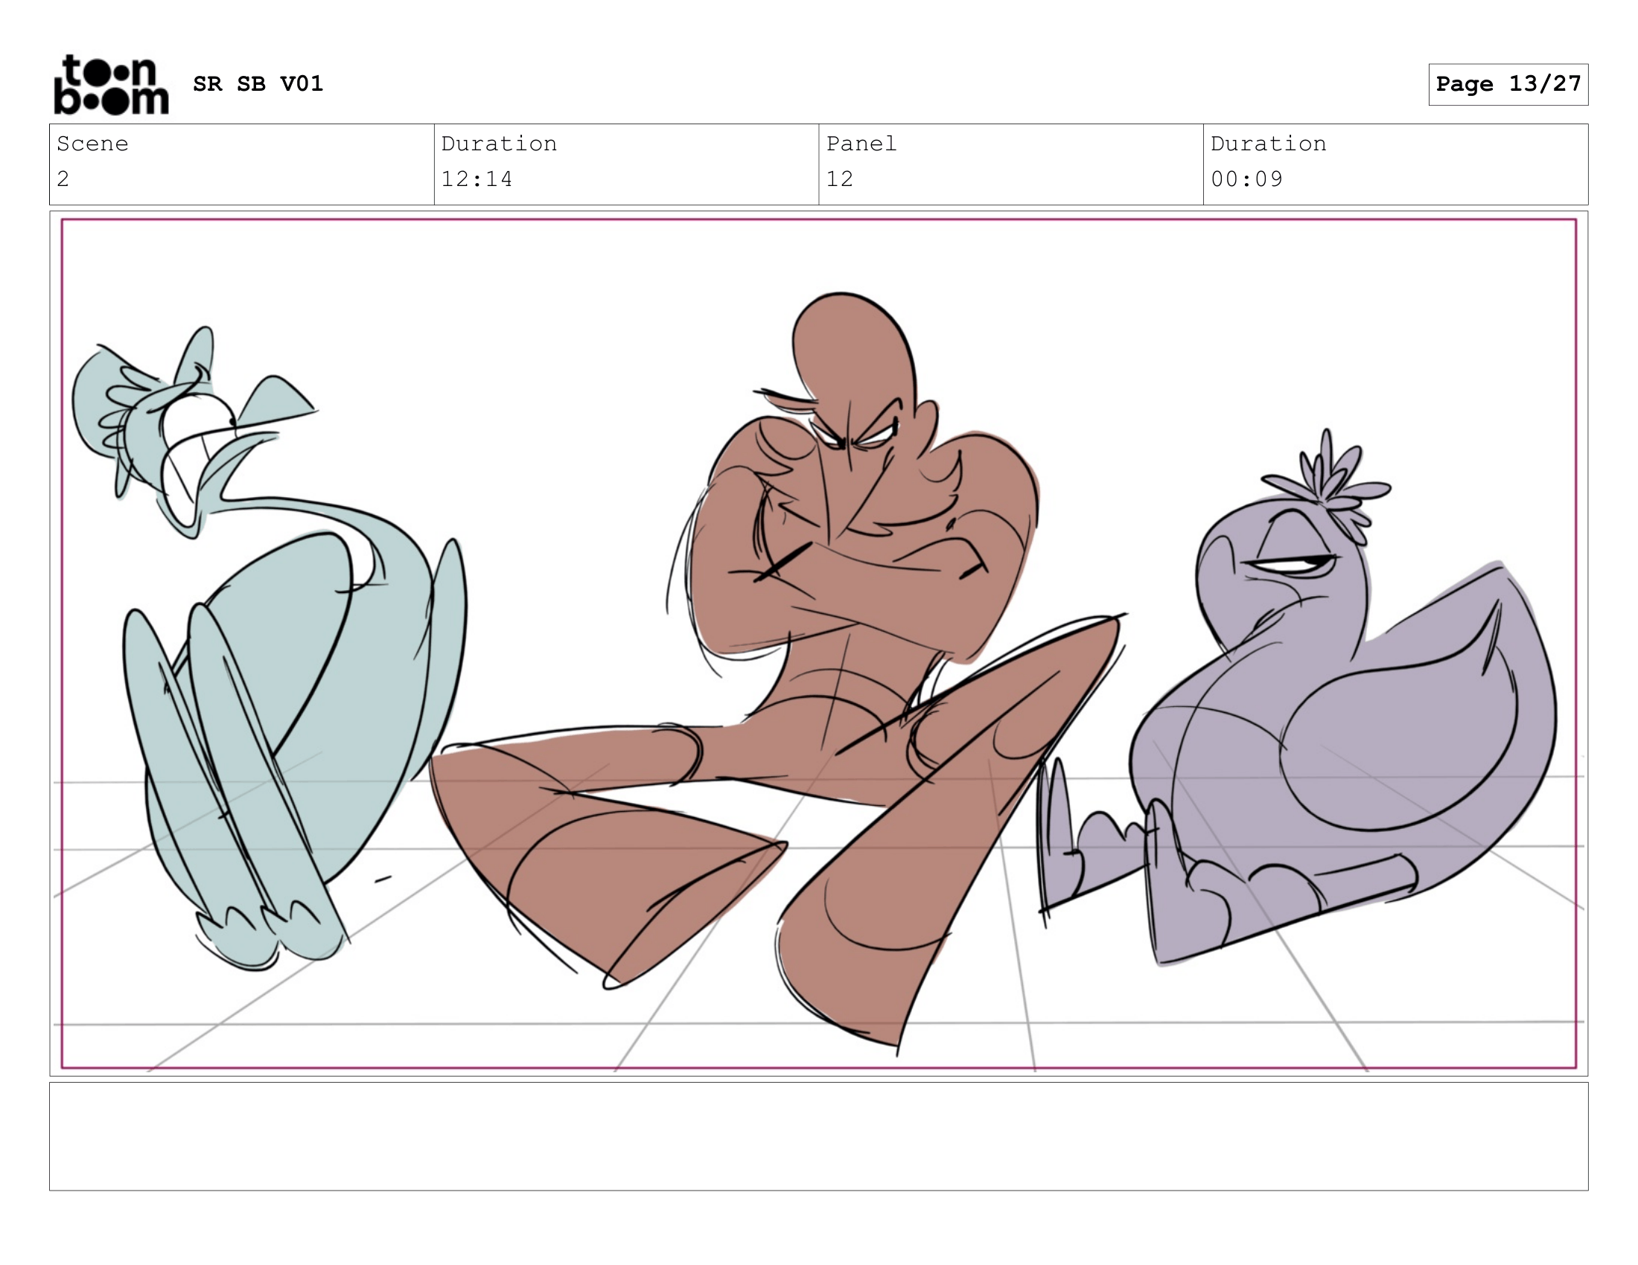
Task: Select the Scene label cell
Action: [92, 144]
